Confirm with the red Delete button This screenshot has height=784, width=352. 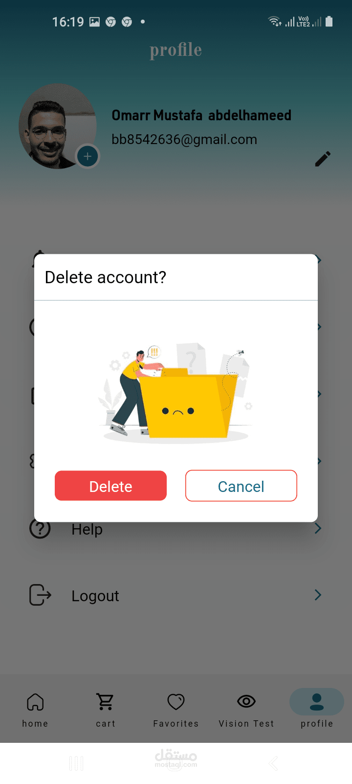point(110,486)
